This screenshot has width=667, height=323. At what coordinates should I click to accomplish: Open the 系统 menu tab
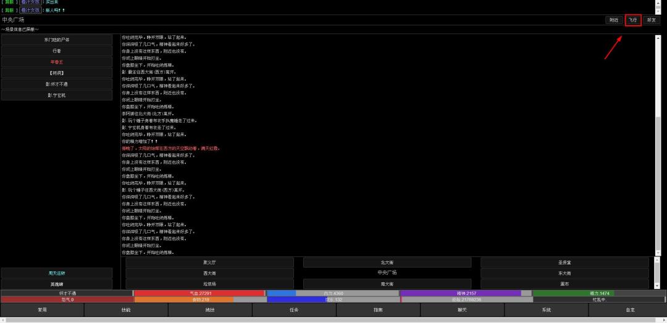[546, 310]
